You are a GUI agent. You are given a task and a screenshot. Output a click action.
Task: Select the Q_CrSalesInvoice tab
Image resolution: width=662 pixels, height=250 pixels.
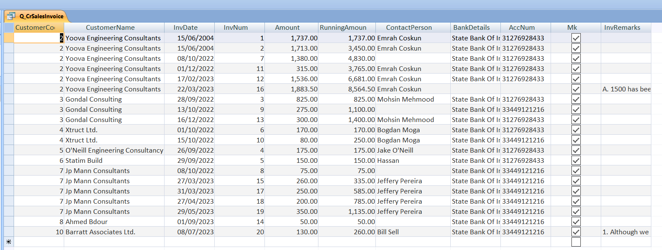click(41, 17)
